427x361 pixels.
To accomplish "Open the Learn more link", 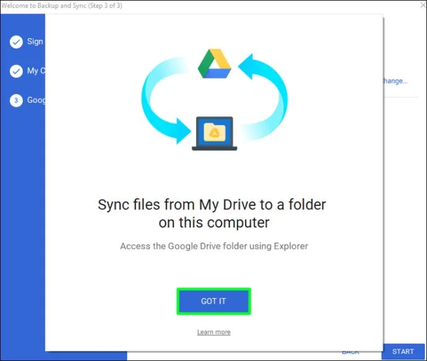I will coord(213,332).
